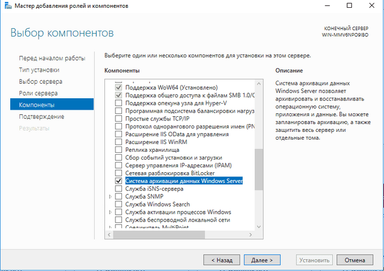Select the Реплика хранилища row text
The width and height of the screenshot is (384, 271).
click(152, 150)
